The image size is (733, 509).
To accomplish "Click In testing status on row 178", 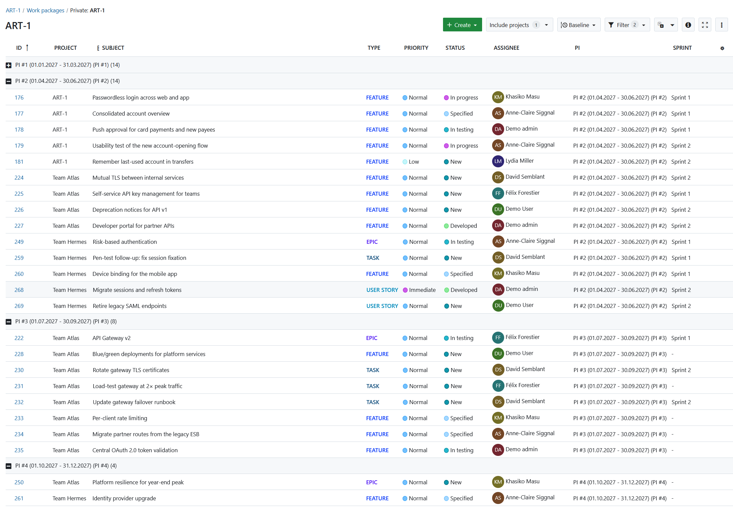I will [x=458, y=130].
